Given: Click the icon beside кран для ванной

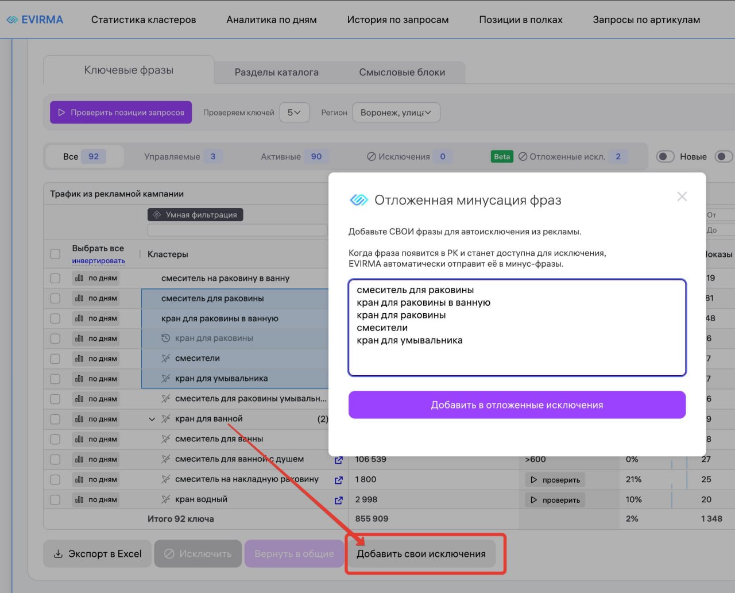Looking at the screenshot, I should pyautogui.click(x=165, y=419).
